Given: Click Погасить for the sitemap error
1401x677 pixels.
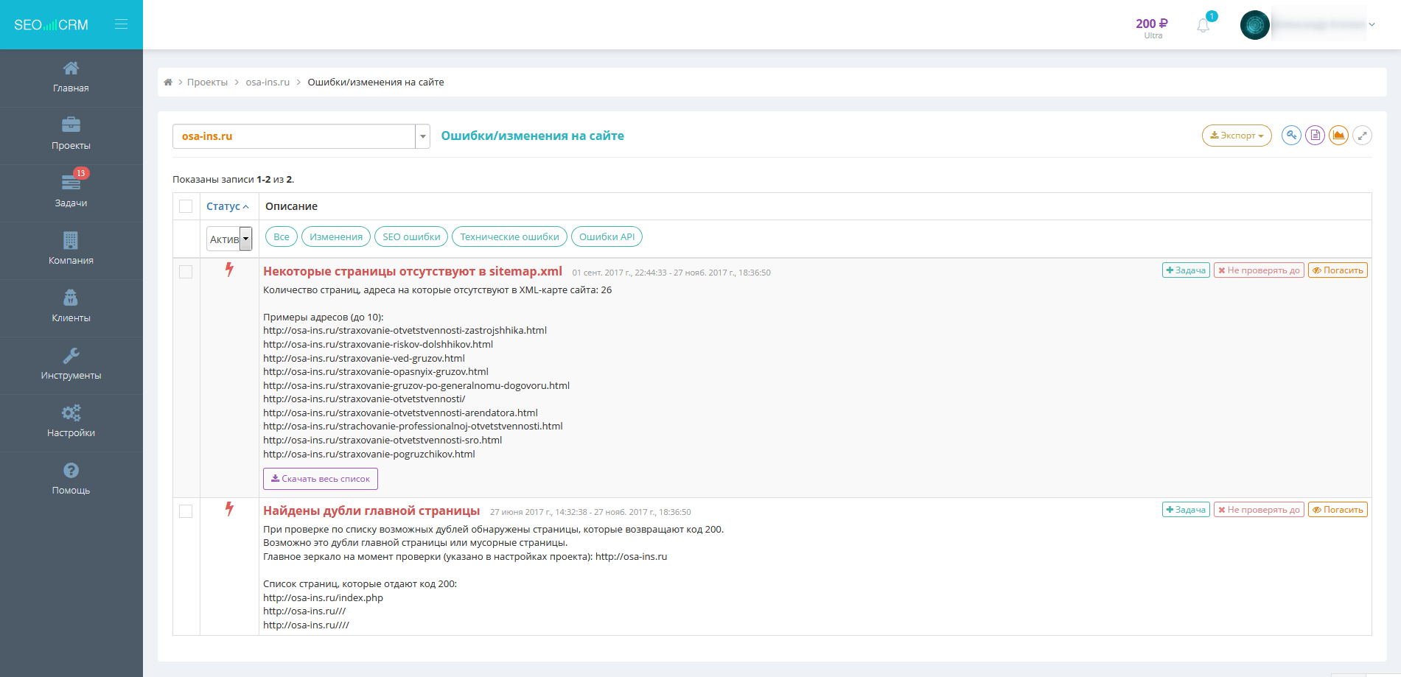Looking at the screenshot, I should coord(1338,270).
